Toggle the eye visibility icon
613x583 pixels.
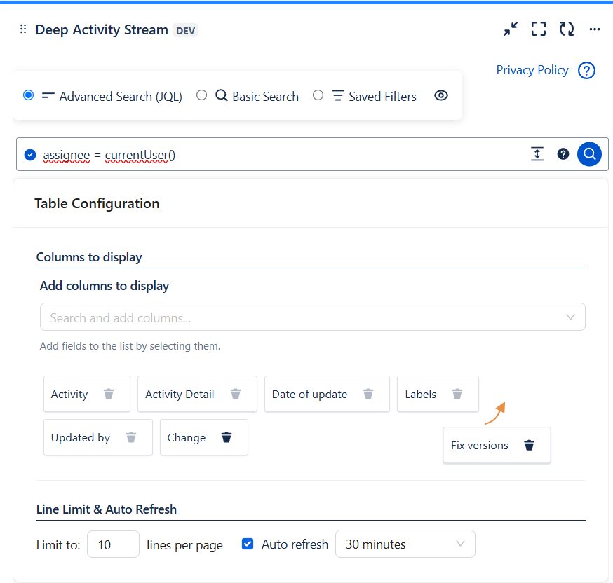click(441, 96)
